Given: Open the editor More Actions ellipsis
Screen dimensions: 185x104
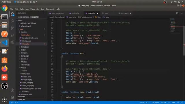Looking at the screenshot, I should [x=182, y=13].
